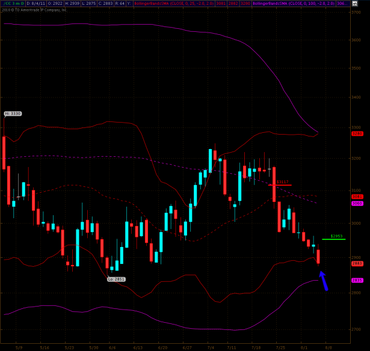Click the red 3081 axis price tag
Screen dimensions: 370x351
[356, 197]
